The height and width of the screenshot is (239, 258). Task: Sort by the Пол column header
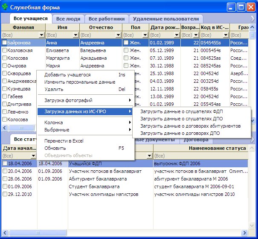coord(135,27)
